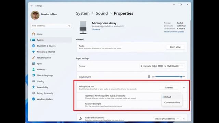Click the Don't allow button
Screen dimensions: 219x123
tap(175, 47)
